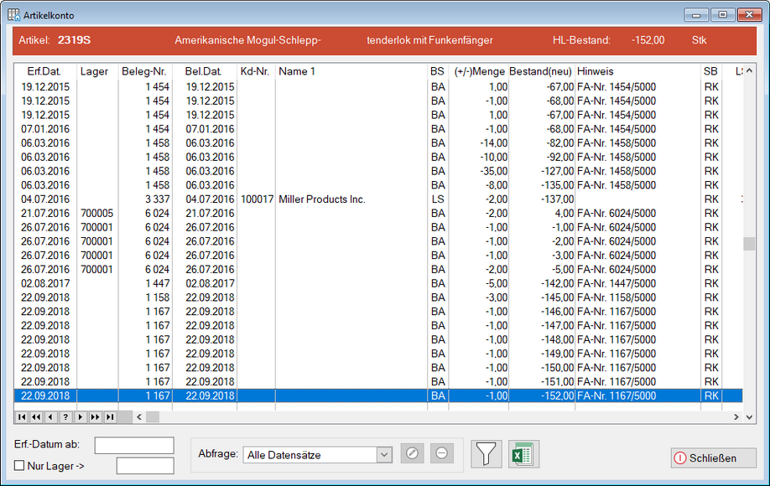
Task: Close the window with Schließen button
Action: (713, 458)
